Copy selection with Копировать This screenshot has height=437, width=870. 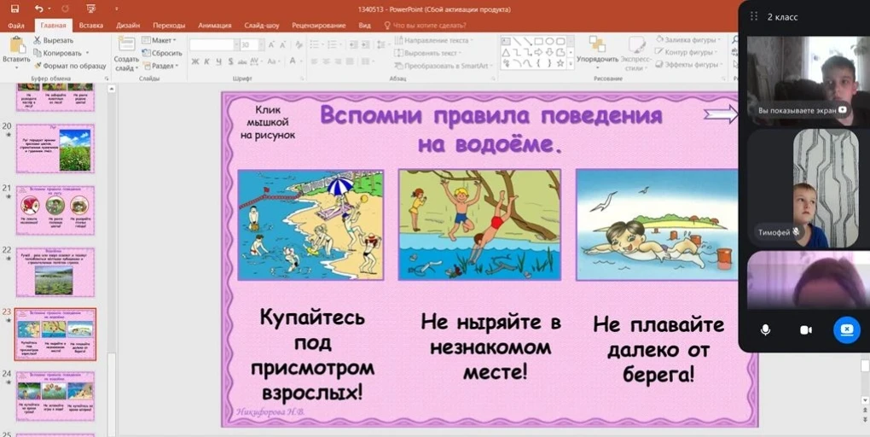coord(58,53)
